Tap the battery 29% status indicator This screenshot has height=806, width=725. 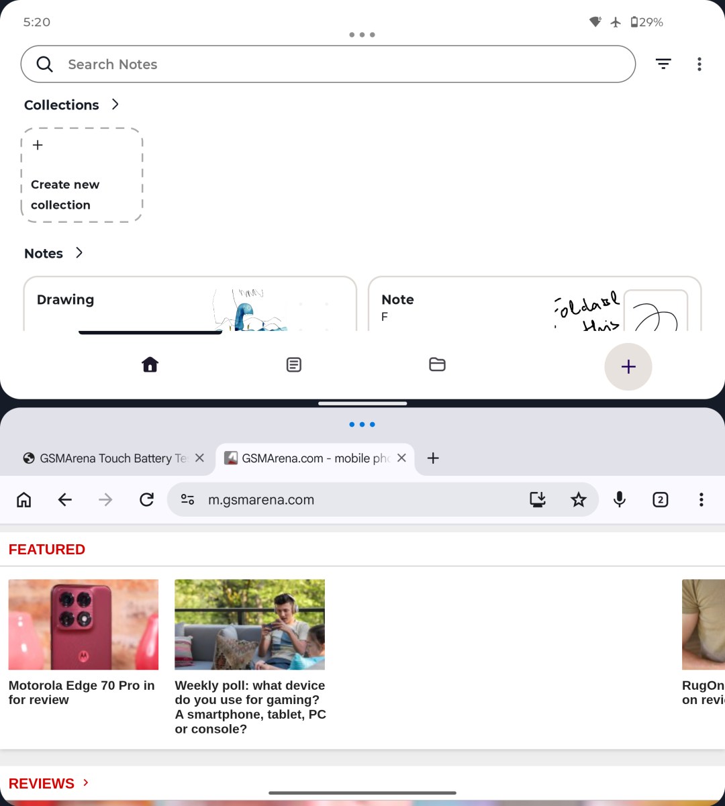tap(646, 22)
